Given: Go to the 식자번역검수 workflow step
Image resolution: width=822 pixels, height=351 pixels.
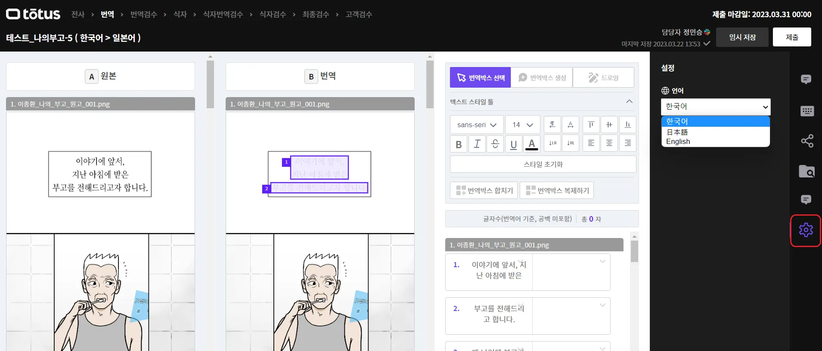Looking at the screenshot, I should (223, 14).
